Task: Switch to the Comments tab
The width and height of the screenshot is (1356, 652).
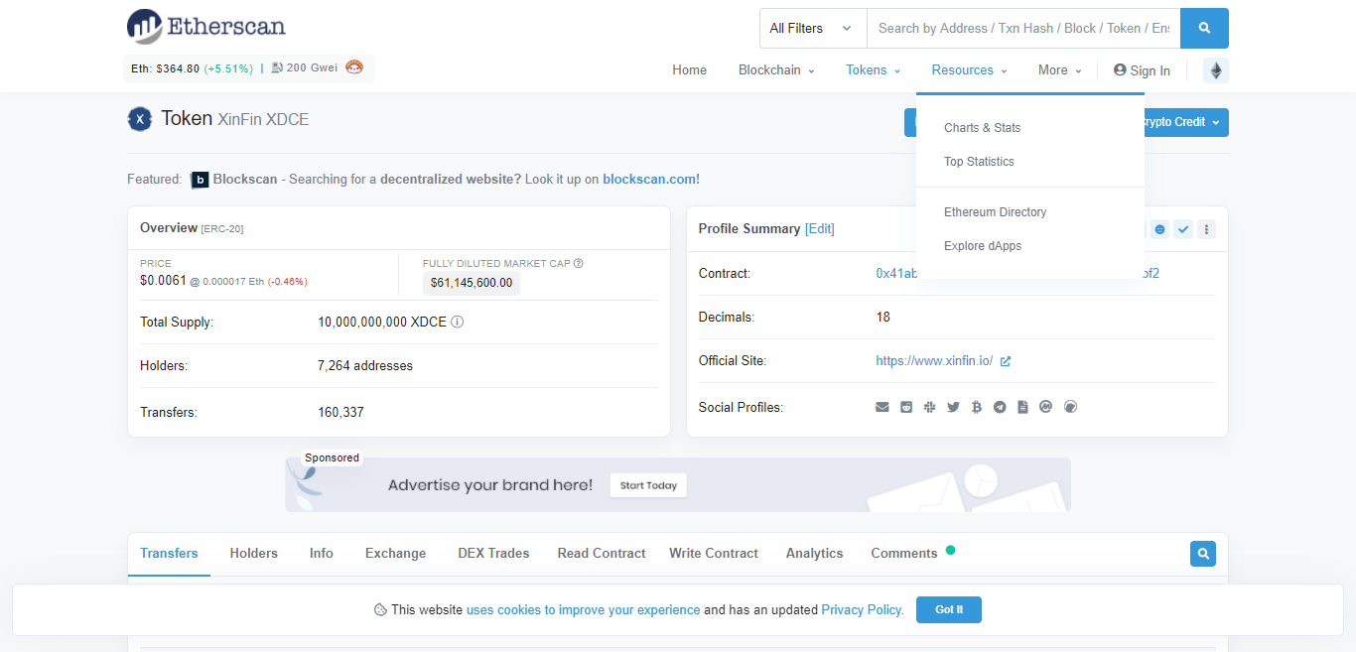Action: point(904,554)
